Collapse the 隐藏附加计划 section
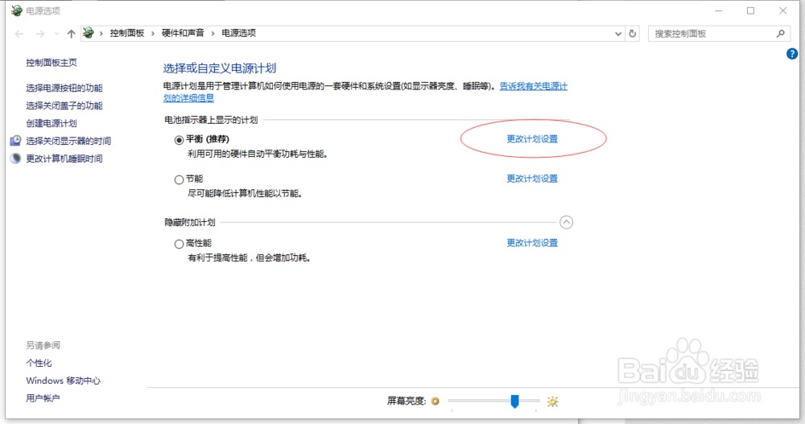The height and width of the screenshot is (424, 805). click(x=566, y=222)
